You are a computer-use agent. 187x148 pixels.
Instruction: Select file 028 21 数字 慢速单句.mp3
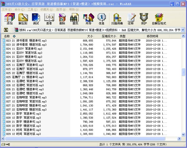point(23,122)
